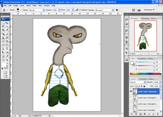Select the Eraser tool

tap(3, 41)
